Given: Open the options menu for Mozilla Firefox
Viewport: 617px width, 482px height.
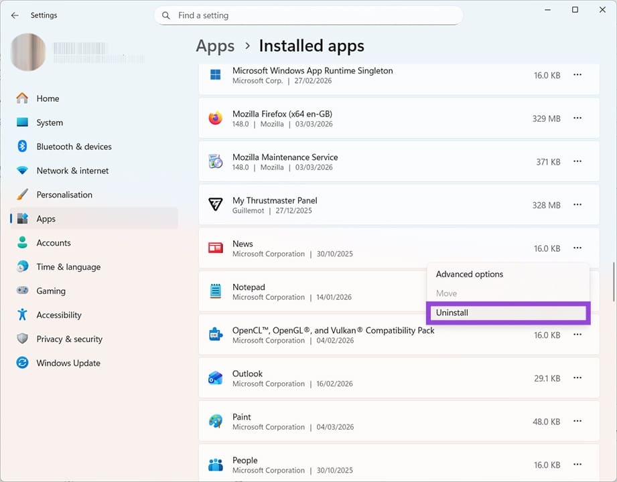Looking at the screenshot, I should pyautogui.click(x=577, y=118).
